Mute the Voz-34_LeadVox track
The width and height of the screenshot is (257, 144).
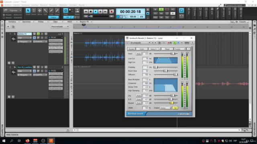tap(34, 67)
